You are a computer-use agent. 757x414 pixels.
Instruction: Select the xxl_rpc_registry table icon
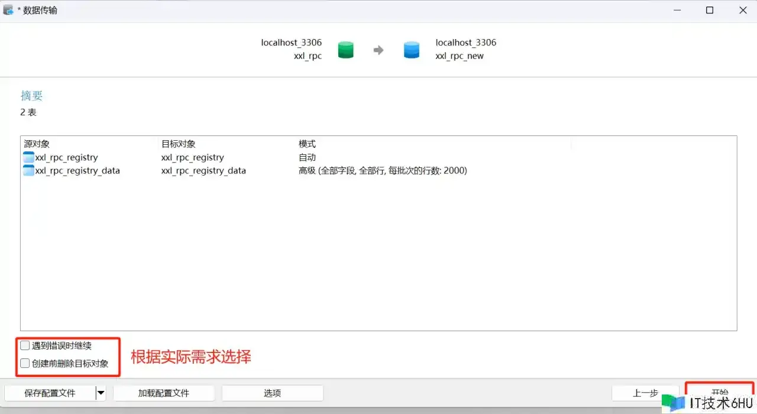pos(28,157)
